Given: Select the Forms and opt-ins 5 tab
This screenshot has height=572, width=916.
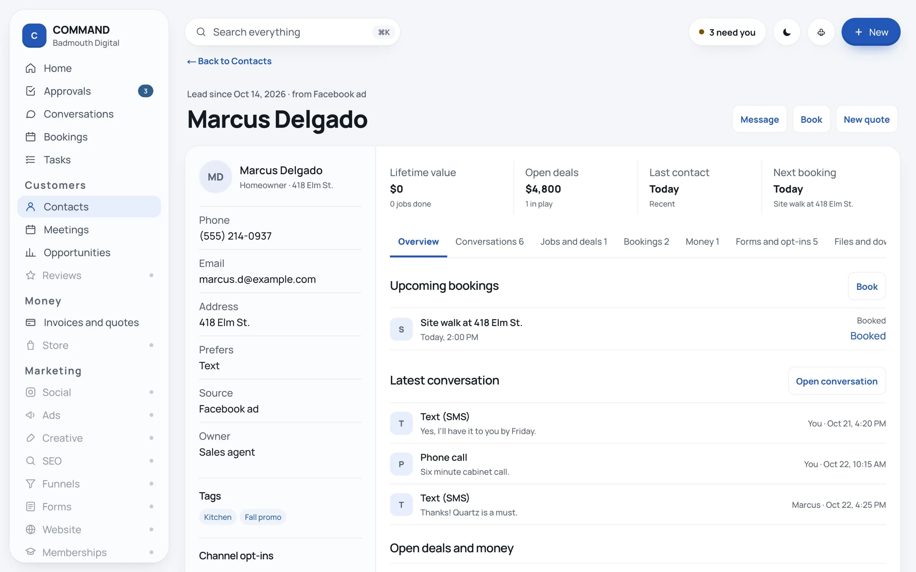Looking at the screenshot, I should tap(777, 242).
